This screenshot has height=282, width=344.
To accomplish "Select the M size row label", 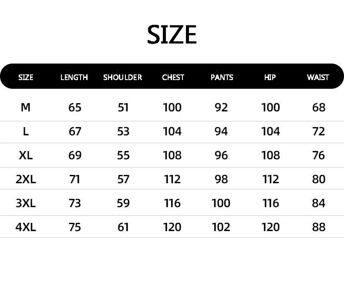I will click(26, 107).
